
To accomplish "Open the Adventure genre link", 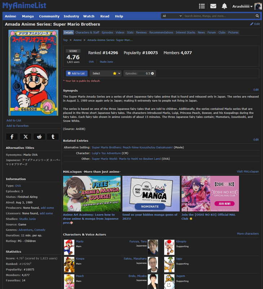I will 25,230.
